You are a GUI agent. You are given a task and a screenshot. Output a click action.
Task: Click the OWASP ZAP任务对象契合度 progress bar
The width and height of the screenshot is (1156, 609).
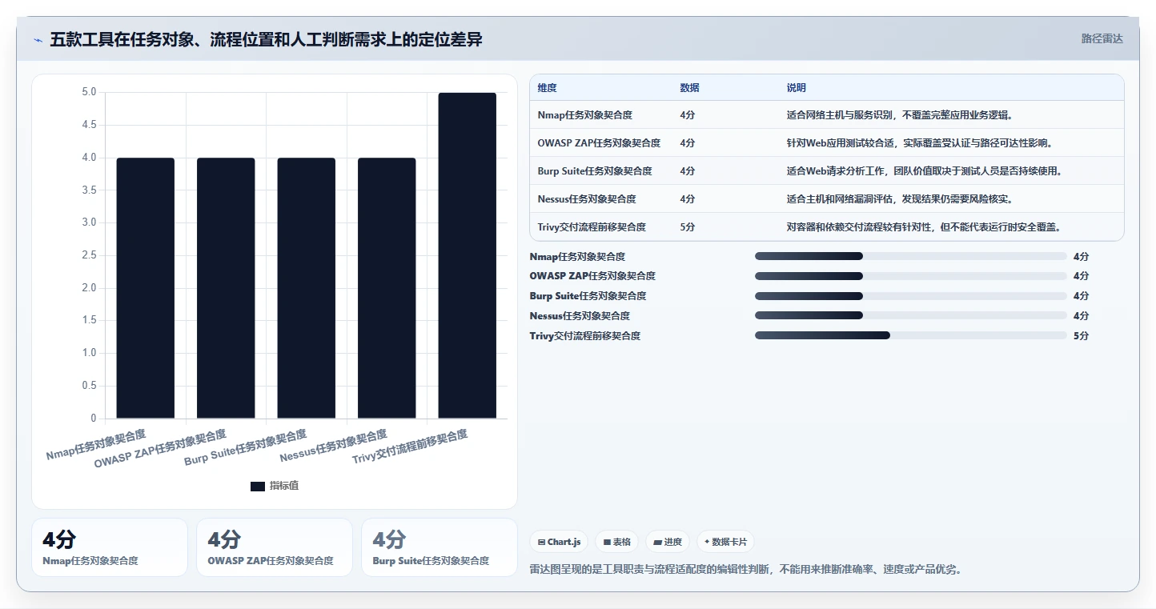910,276
